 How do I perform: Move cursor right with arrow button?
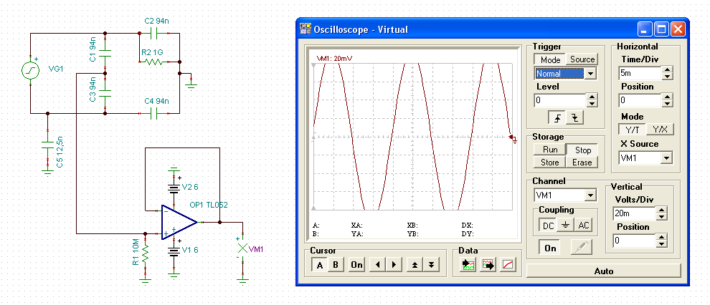[x=394, y=265]
